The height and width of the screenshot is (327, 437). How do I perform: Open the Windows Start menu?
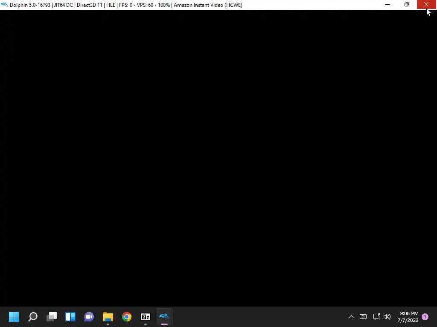(14, 317)
